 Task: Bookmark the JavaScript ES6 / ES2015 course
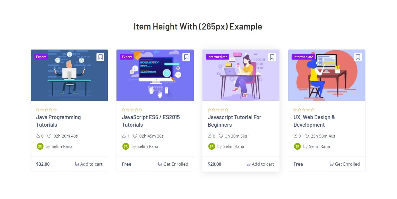[x=186, y=57]
